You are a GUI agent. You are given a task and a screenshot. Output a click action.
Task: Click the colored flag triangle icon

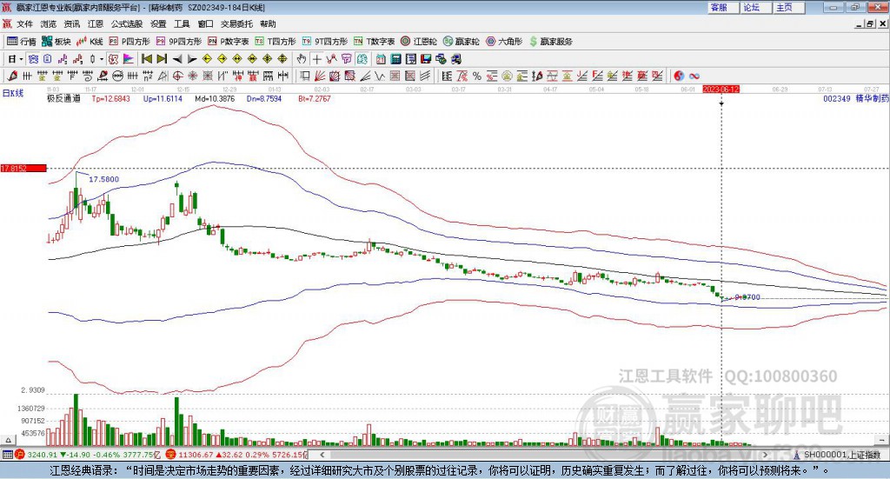click(129, 59)
